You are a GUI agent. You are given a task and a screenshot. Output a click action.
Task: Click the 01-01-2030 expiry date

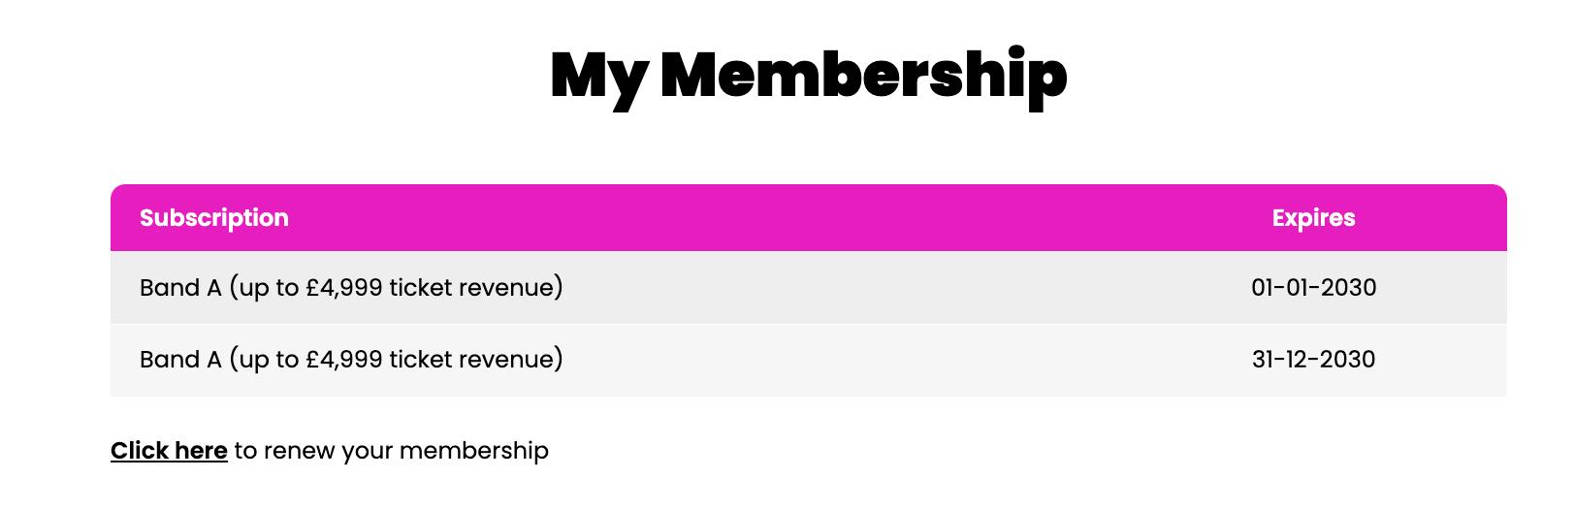(x=1313, y=288)
